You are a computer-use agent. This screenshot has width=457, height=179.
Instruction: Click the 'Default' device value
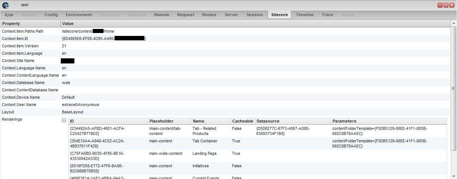coord(68,97)
